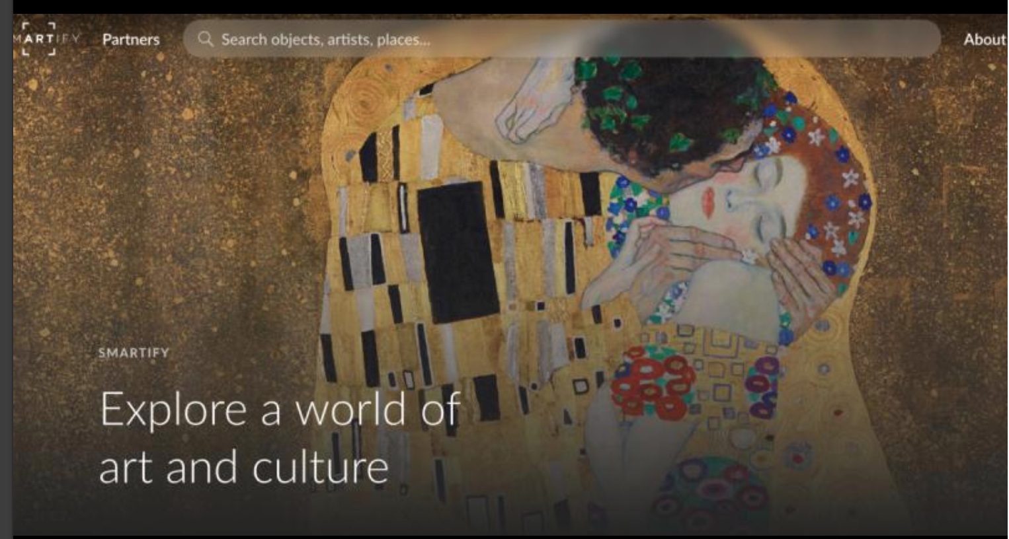1009x539 pixels.
Task: Click the red flower cluster on the dress
Action: click(x=651, y=385)
